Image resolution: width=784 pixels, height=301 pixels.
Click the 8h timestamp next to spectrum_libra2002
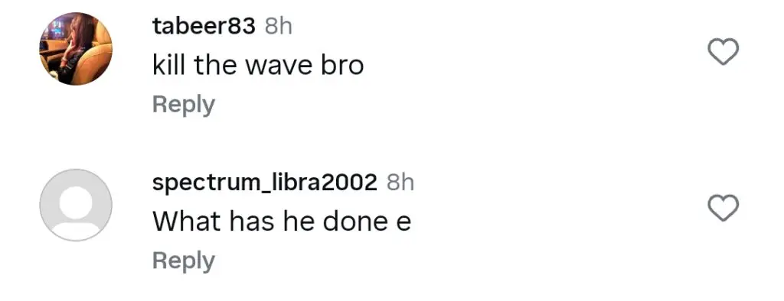(x=400, y=183)
